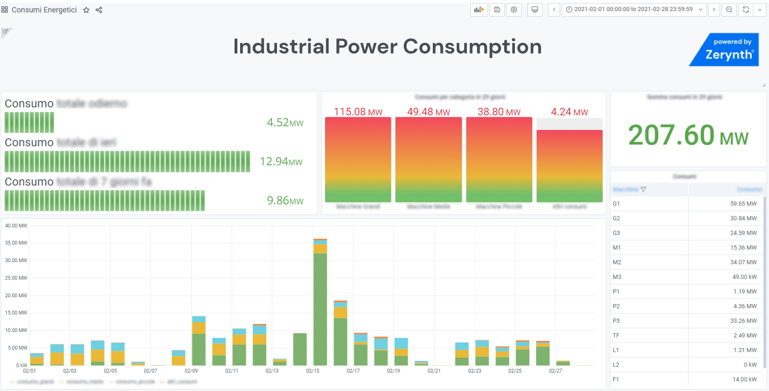The width and height of the screenshot is (769, 391).
Task: Click the consumi_piccole legend color swatch
Action: point(111,382)
